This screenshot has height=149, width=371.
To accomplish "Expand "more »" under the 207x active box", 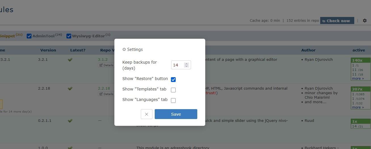I will pyautogui.click(x=358, y=107).
